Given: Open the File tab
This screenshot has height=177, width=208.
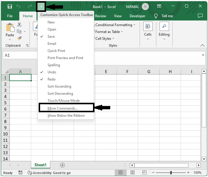Looking at the screenshot, I should [x=10, y=16].
